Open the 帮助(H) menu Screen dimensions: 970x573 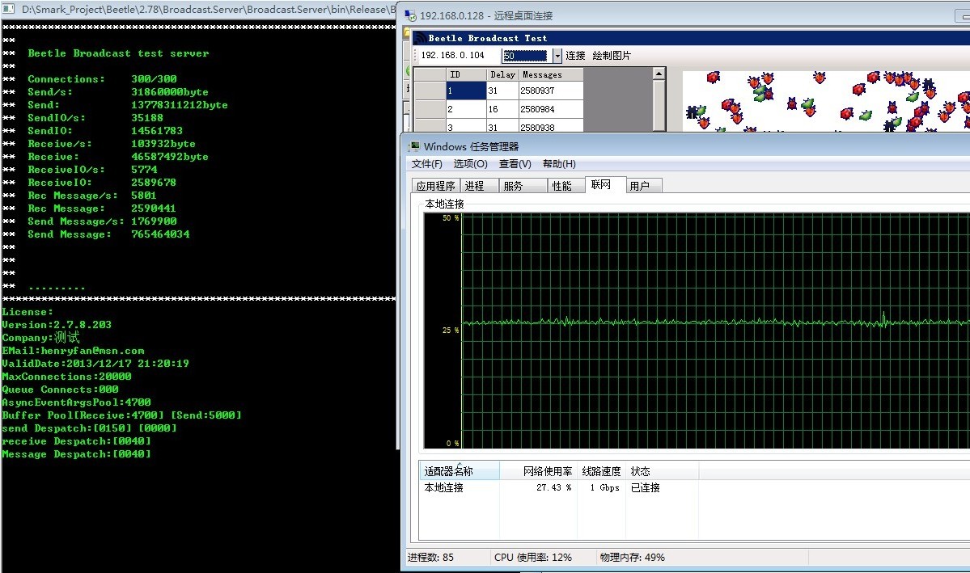[x=559, y=164]
